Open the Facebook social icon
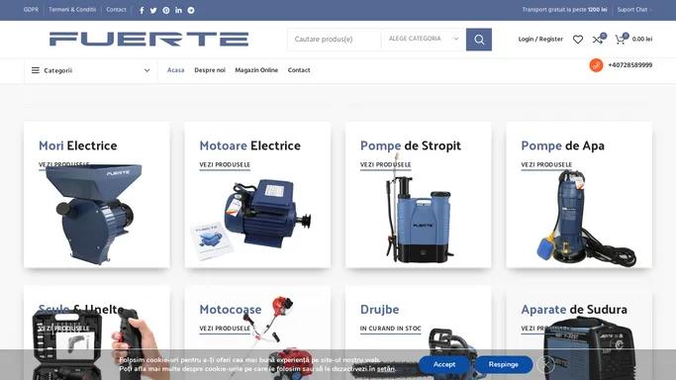Screen dimensions: 676x380 coord(142,10)
